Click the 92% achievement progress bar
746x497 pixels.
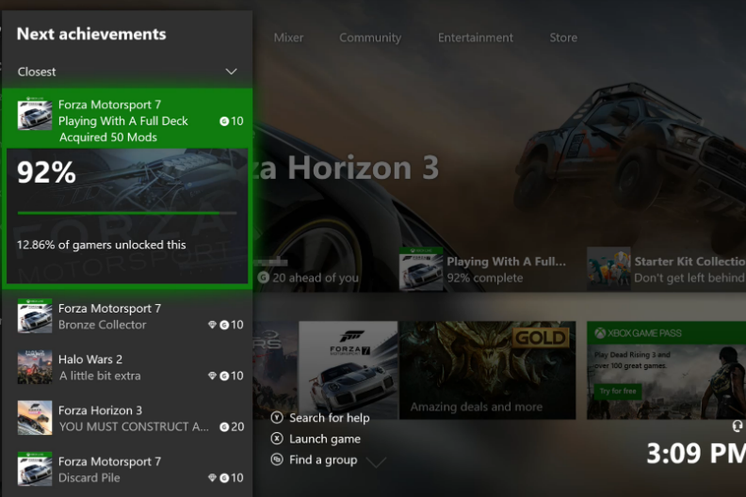coord(127,213)
